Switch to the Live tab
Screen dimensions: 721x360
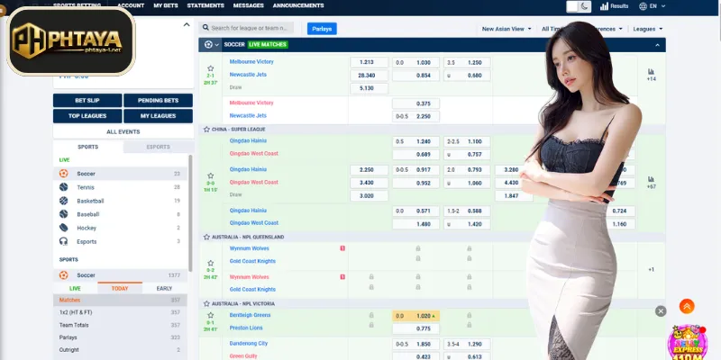(75, 288)
